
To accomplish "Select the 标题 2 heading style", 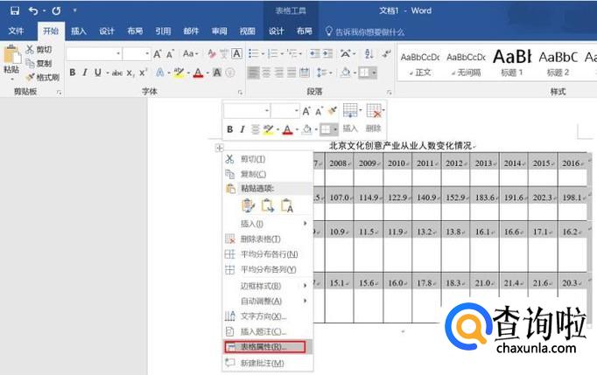I will (x=558, y=63).
